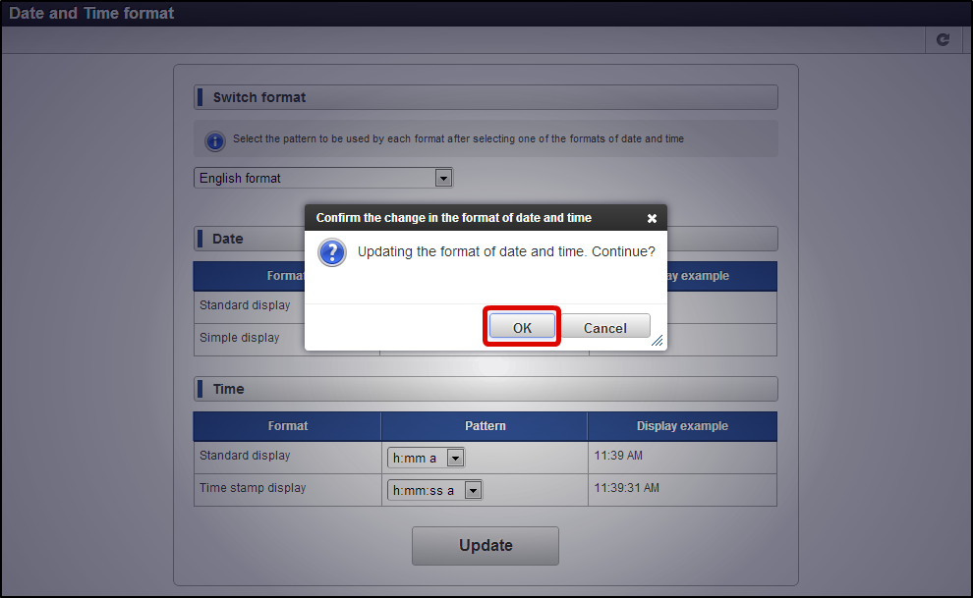Click the resize grip in the dialog corner
973x598 pixels.
(x=658, y=340)
